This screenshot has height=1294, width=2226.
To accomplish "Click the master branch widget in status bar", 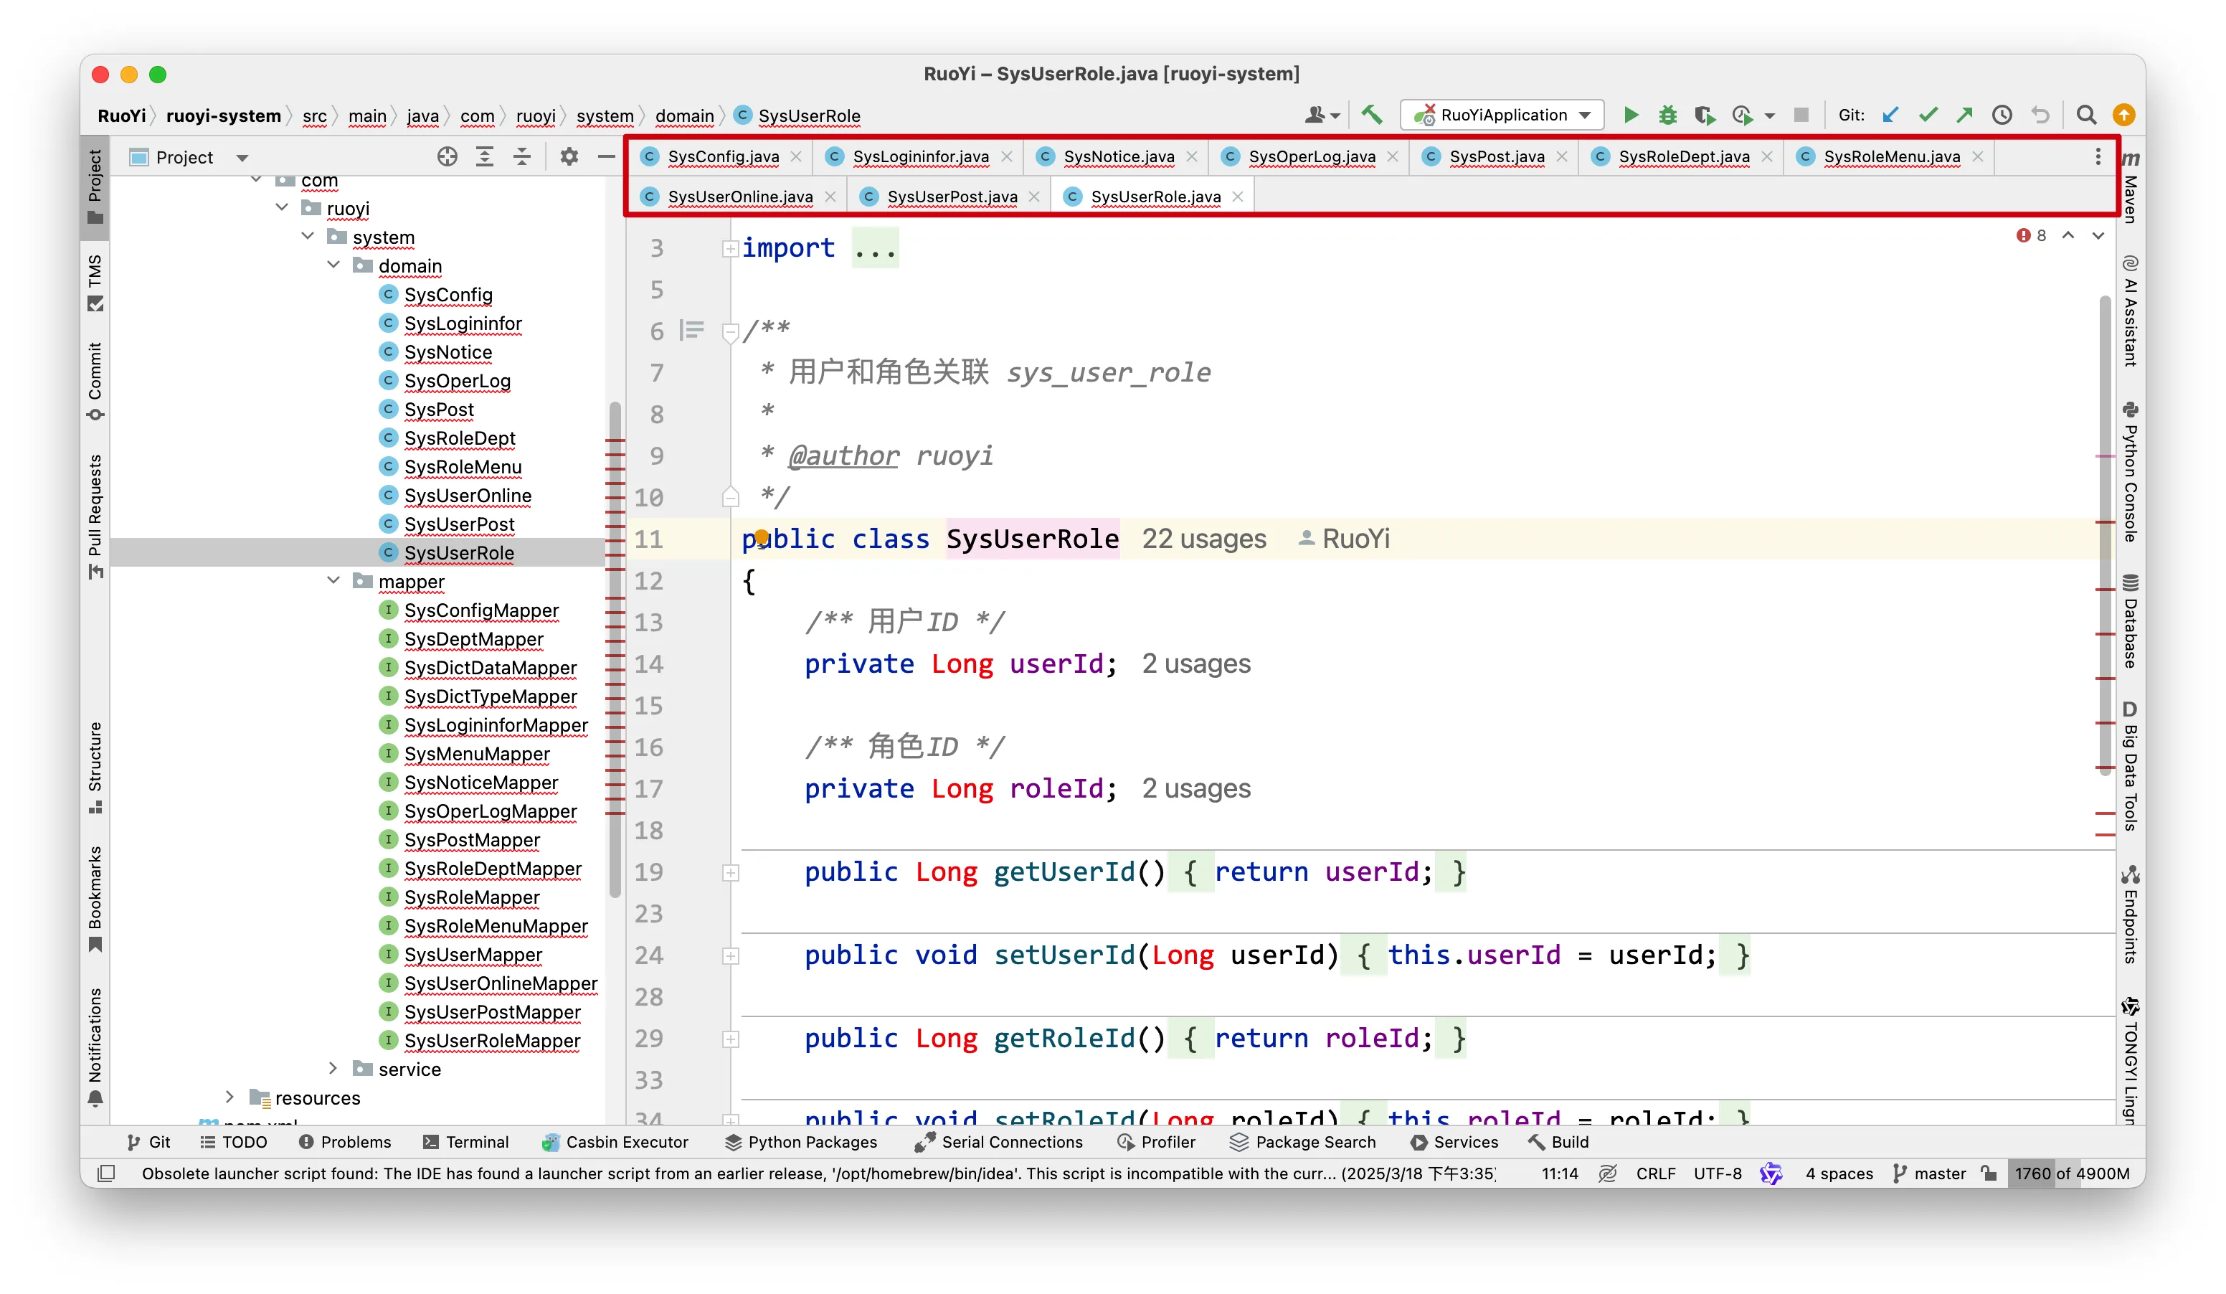I will tap(1929, 1173).
